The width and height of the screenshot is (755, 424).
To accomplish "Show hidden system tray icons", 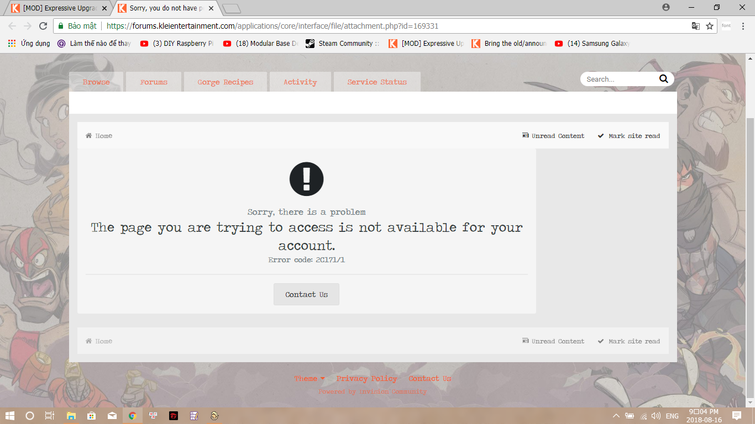I will pos(616,416).
